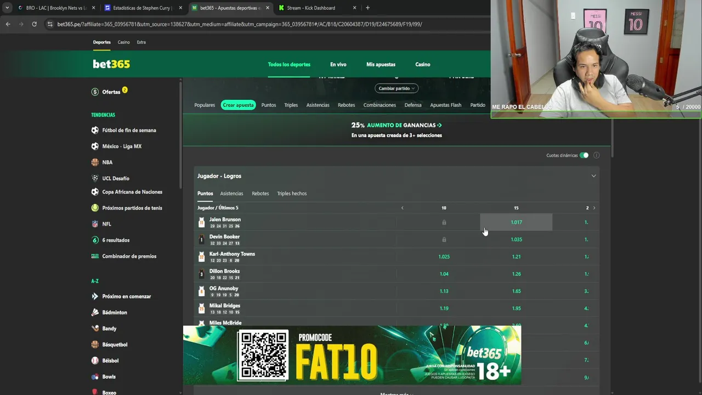The height and width of the screenshot is (395, 702).
Task: Switch to Stream - Kick Dashboard browser tab
Action: (317, 8)
